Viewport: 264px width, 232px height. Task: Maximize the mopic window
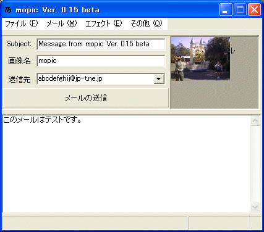240,9
